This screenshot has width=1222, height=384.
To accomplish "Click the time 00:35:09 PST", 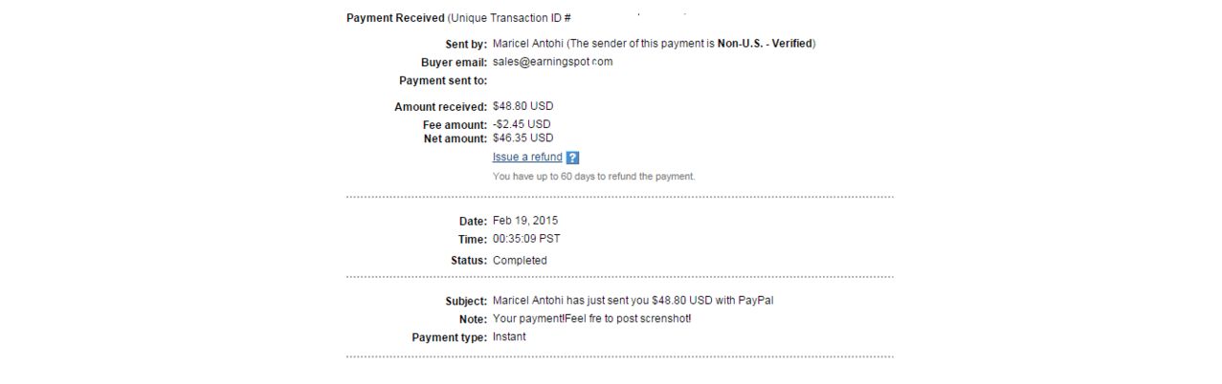I will (526, 239).
